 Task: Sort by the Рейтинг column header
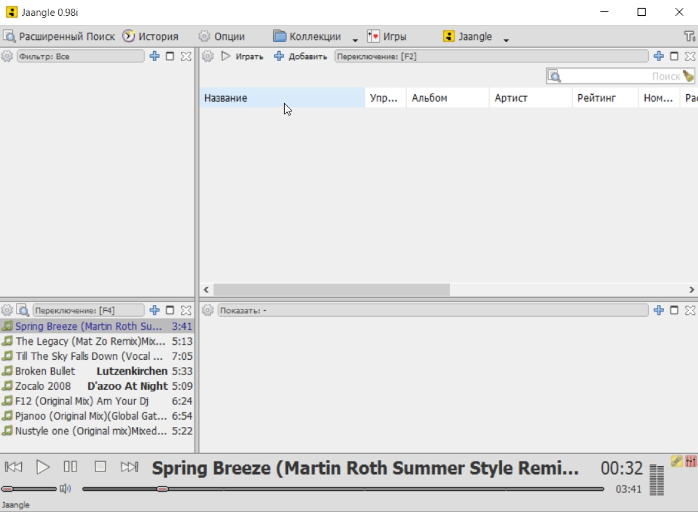[605, 98]
